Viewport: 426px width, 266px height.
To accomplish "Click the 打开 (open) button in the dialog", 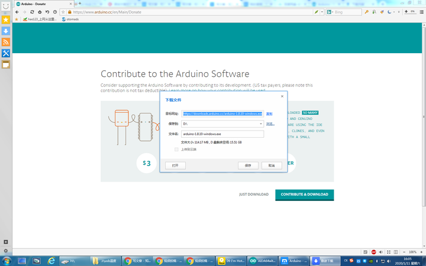I will click(175, 166).
